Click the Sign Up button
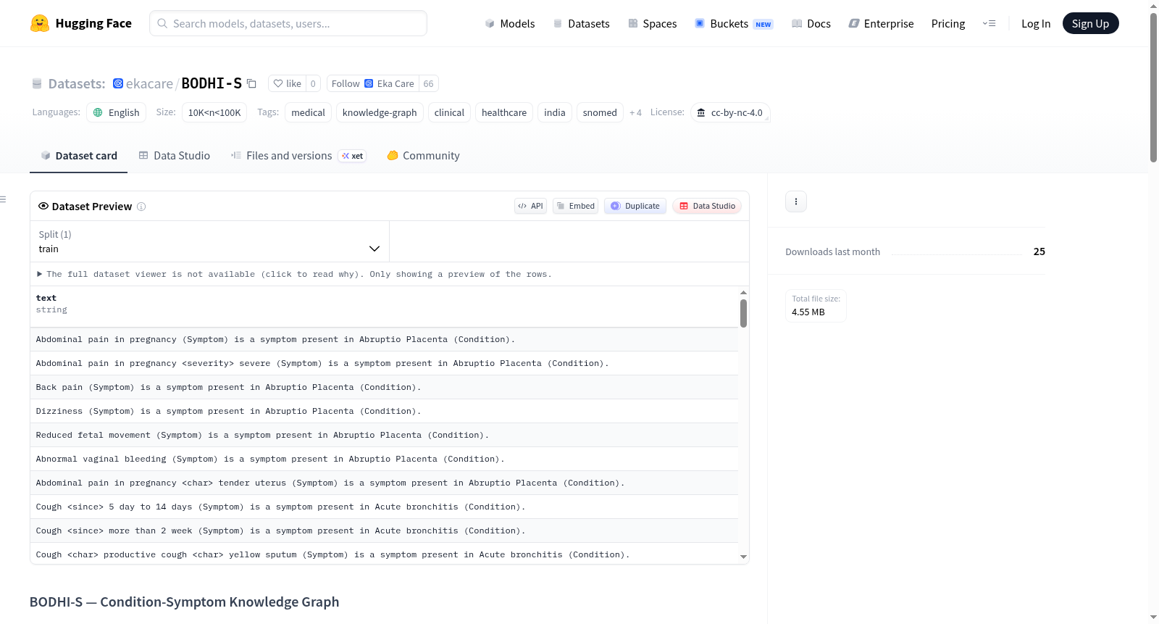 [1090, 23]
